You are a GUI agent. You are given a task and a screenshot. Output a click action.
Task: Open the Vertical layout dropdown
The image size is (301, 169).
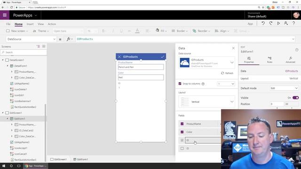(232, 102)
